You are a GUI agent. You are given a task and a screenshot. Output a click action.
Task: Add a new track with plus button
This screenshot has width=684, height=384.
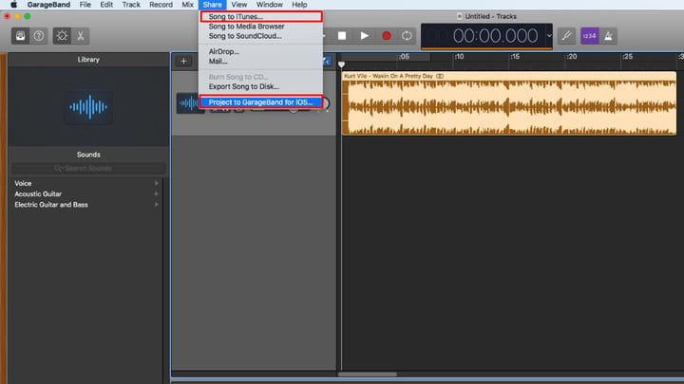183,62
